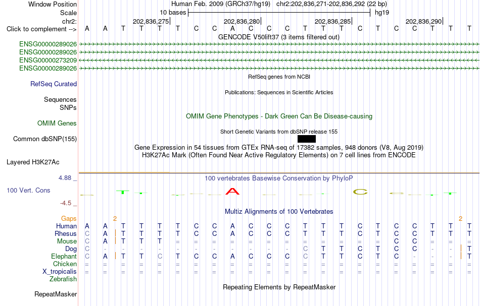480x306 pixels.
Task: Click the red A conservation logo letter
Action: pyautogui.click(x=232, y=192)
